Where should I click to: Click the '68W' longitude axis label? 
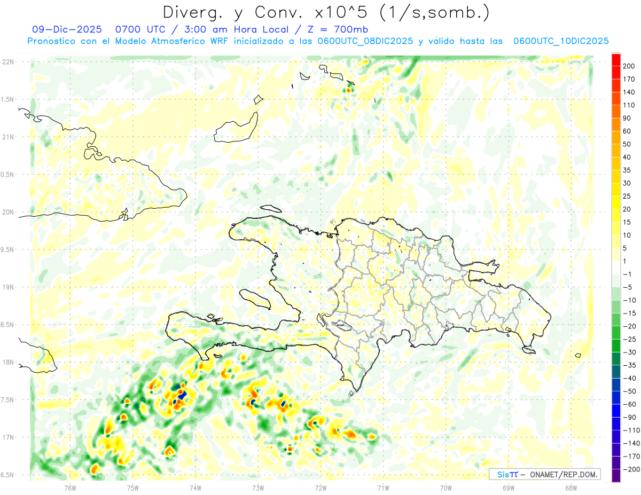(x=570, y=488)
